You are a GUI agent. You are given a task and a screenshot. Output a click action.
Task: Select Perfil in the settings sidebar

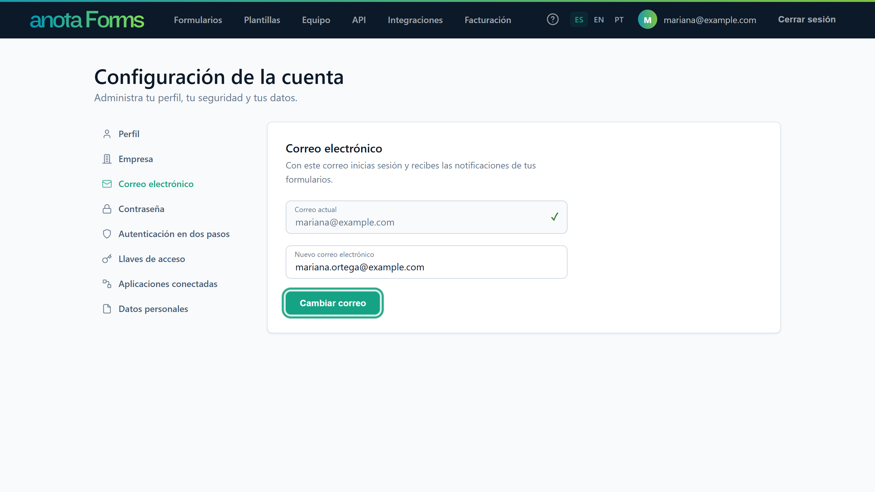click(x=129, y=134)
